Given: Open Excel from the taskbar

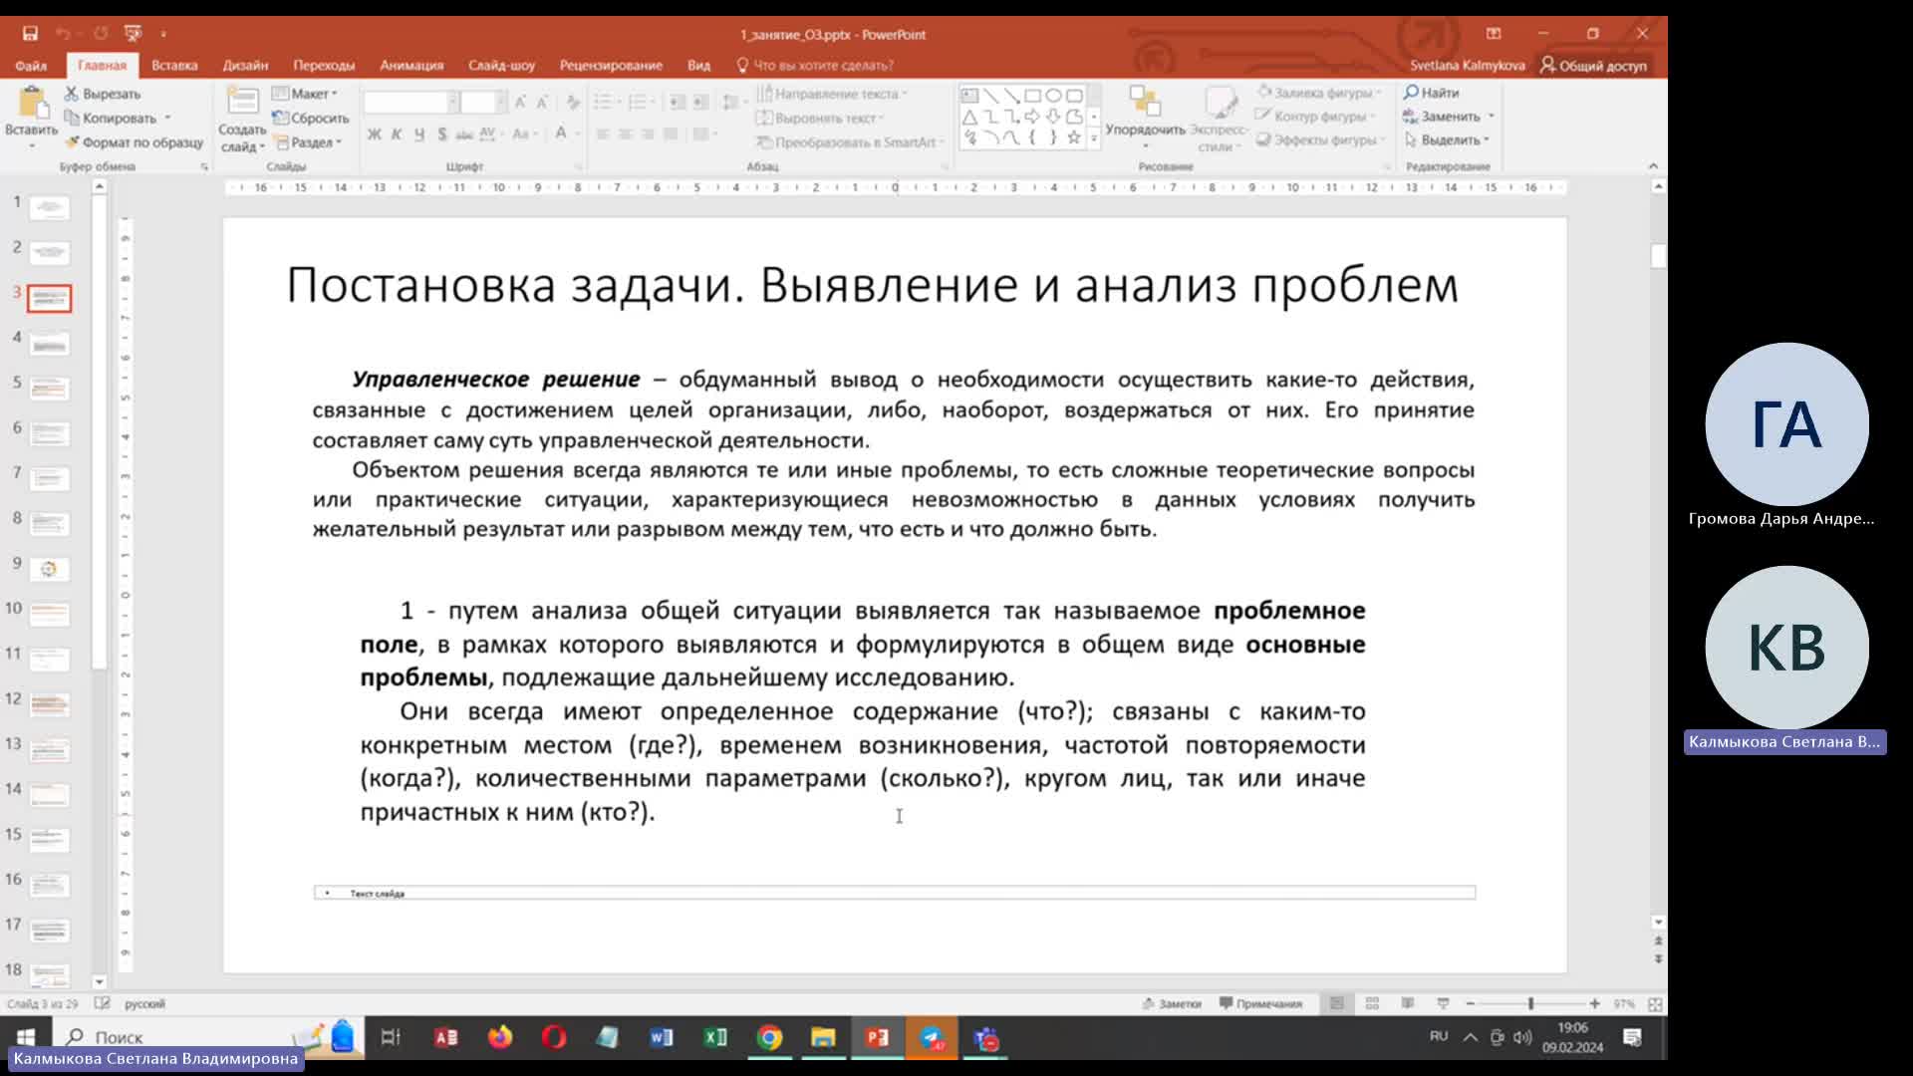Looking at the screenshot, I should click(715, 1037).
